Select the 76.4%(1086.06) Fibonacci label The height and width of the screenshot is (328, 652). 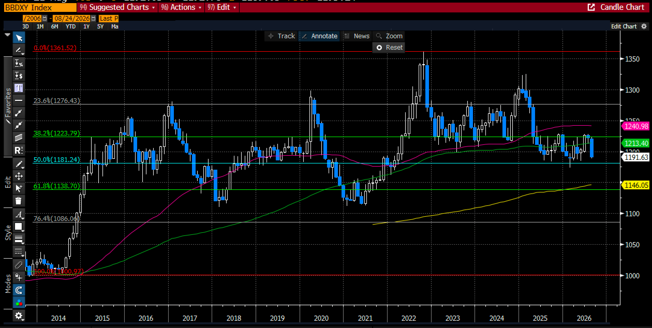pos(57,219)
